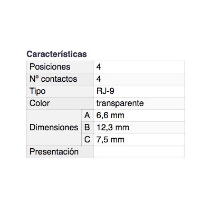The width and height of the screenshot is (211, 211).
Task: Click the 6,6 mm value
Action: point(110,116)
